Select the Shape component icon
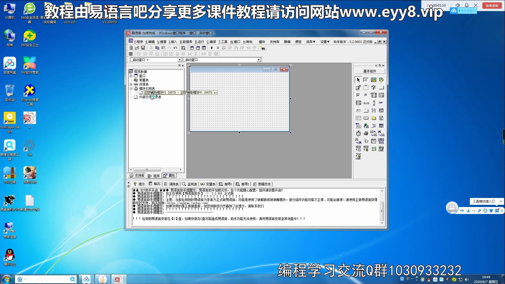This screenshot has width=505, height=284. 381,80
